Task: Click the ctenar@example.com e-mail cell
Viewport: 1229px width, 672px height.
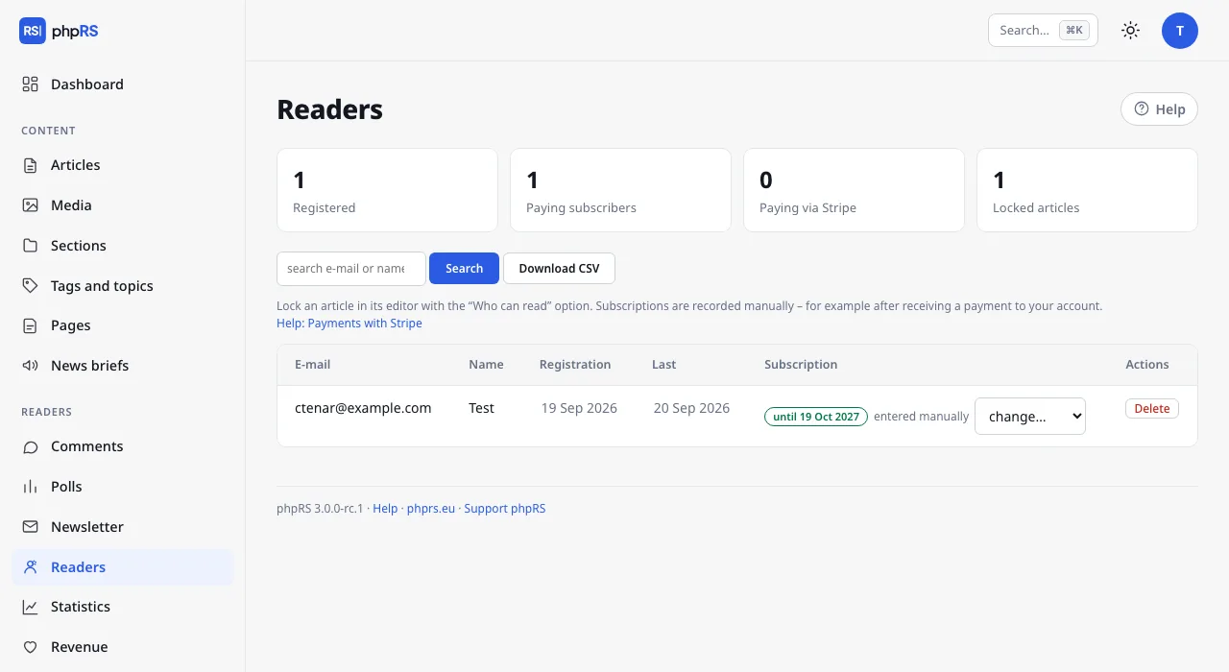Action: click(363, 408)
